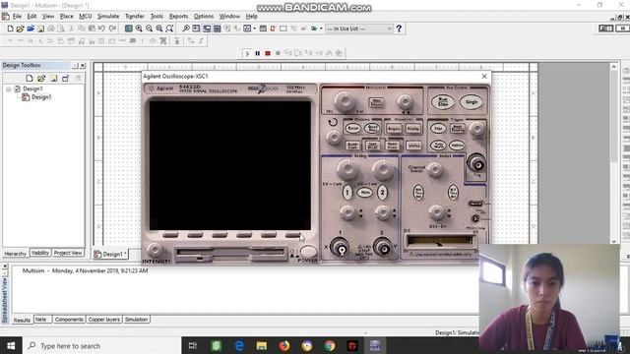Click the INTENSITY knob
Image resolution: width=630 pixels, height=354 pixels.
coord(155,250)
